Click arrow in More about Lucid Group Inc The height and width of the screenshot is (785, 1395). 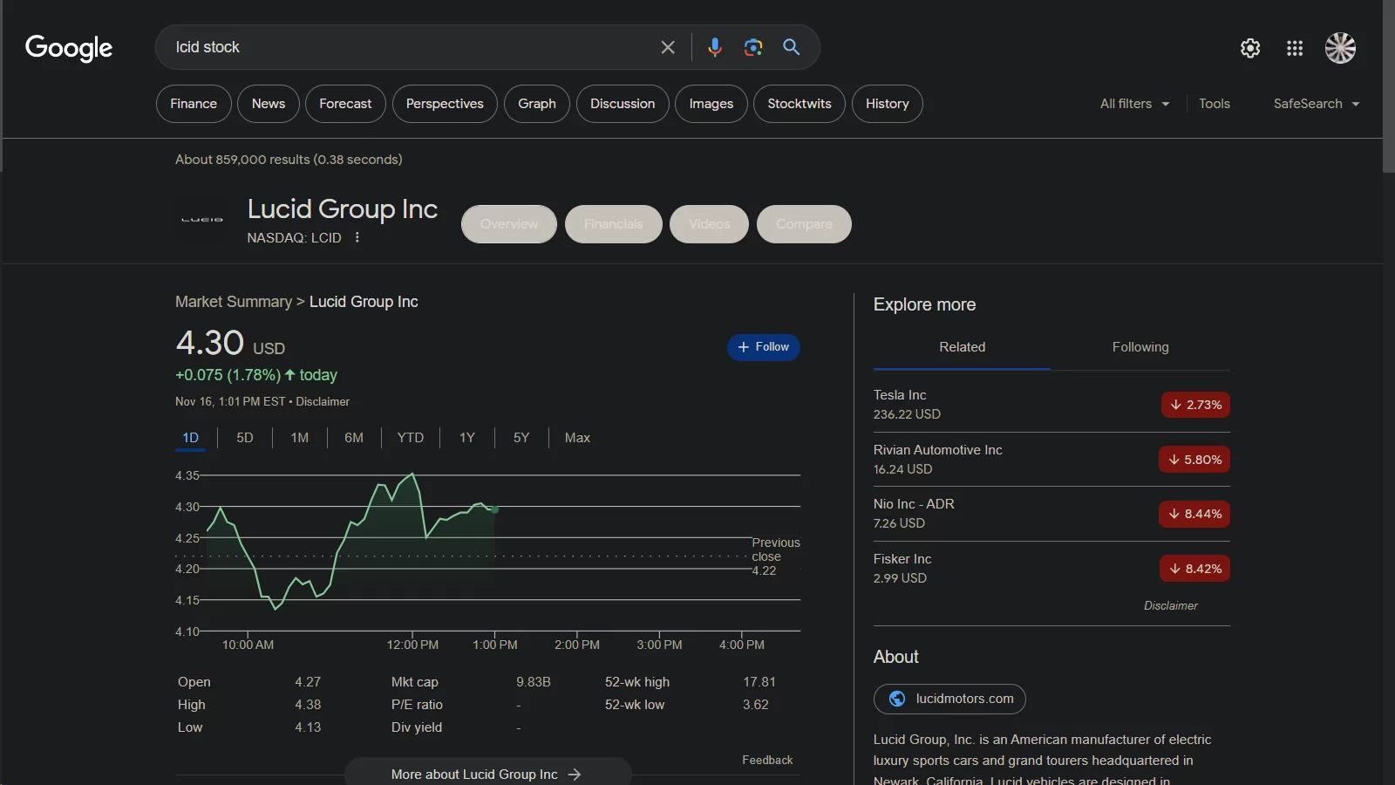(575, 775)
